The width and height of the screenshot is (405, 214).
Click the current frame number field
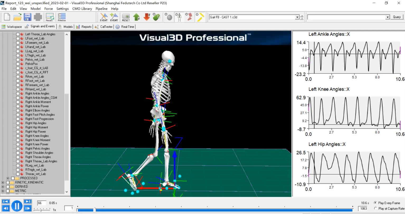tap(41, 203)
